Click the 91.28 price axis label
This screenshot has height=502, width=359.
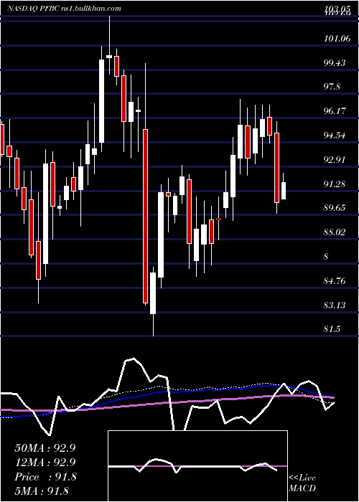(x=335, y=184)
